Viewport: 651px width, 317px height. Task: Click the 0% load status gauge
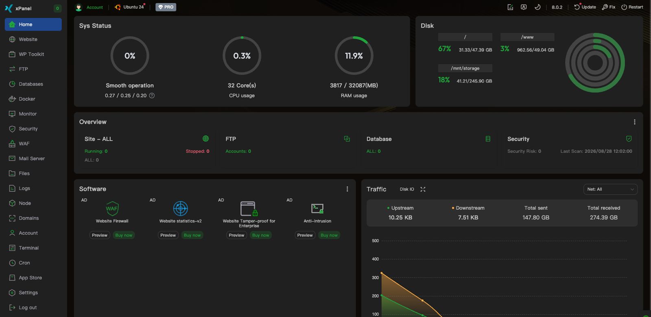[130, 56]
